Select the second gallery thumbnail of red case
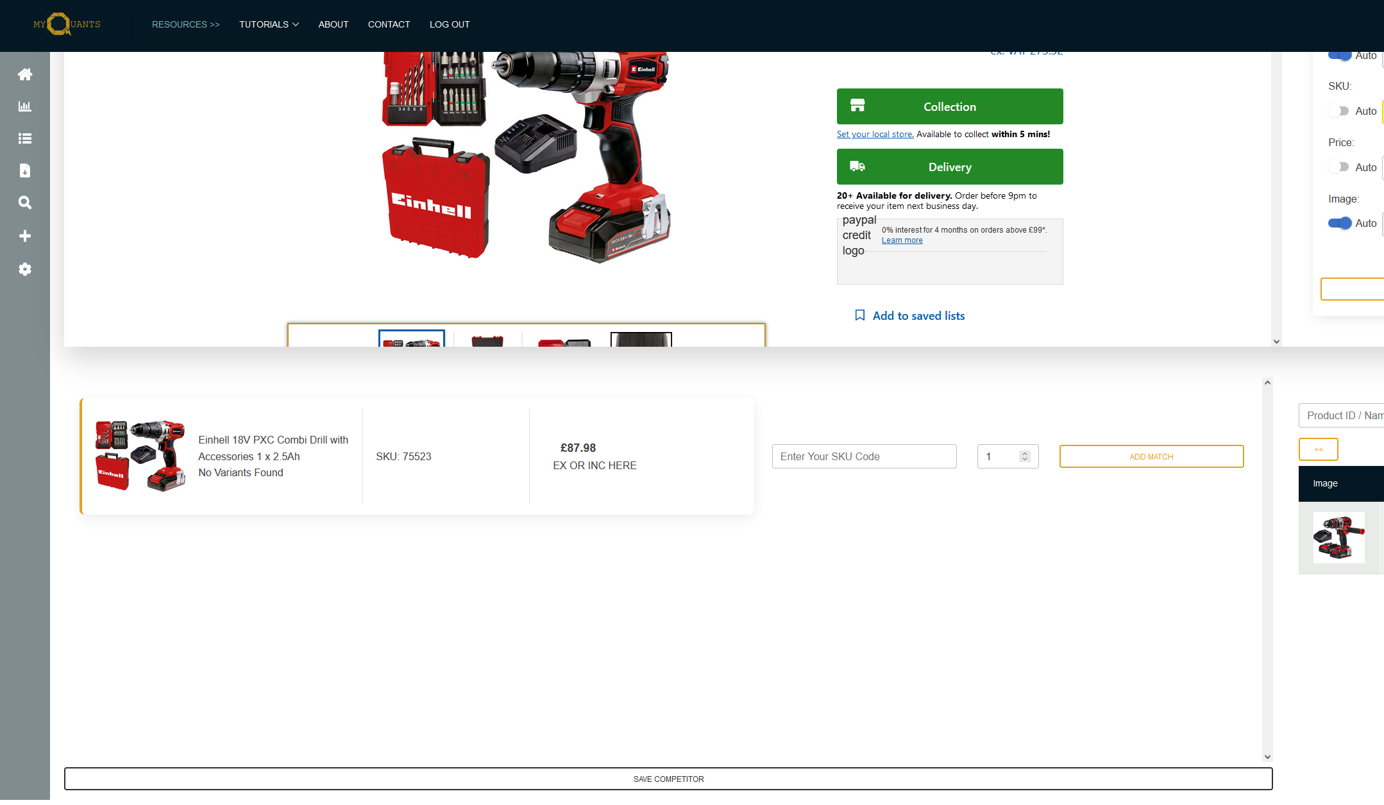Image resolution: width=1384 pixels, height=805 pixels. (x=487, y=340)
